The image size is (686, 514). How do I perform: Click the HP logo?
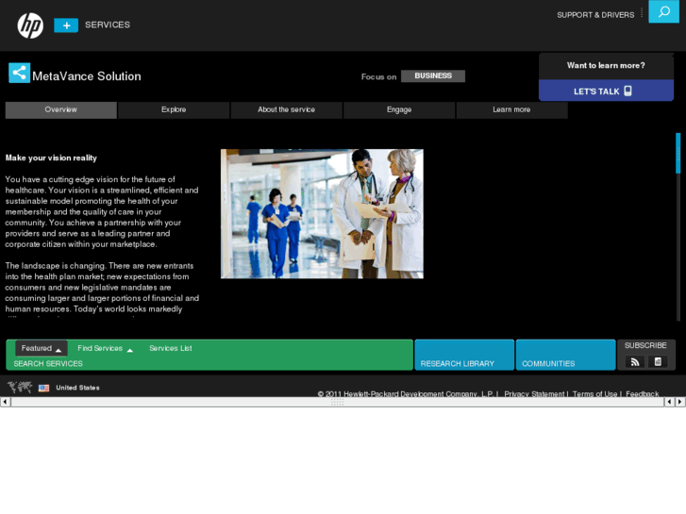pos(30,25)
